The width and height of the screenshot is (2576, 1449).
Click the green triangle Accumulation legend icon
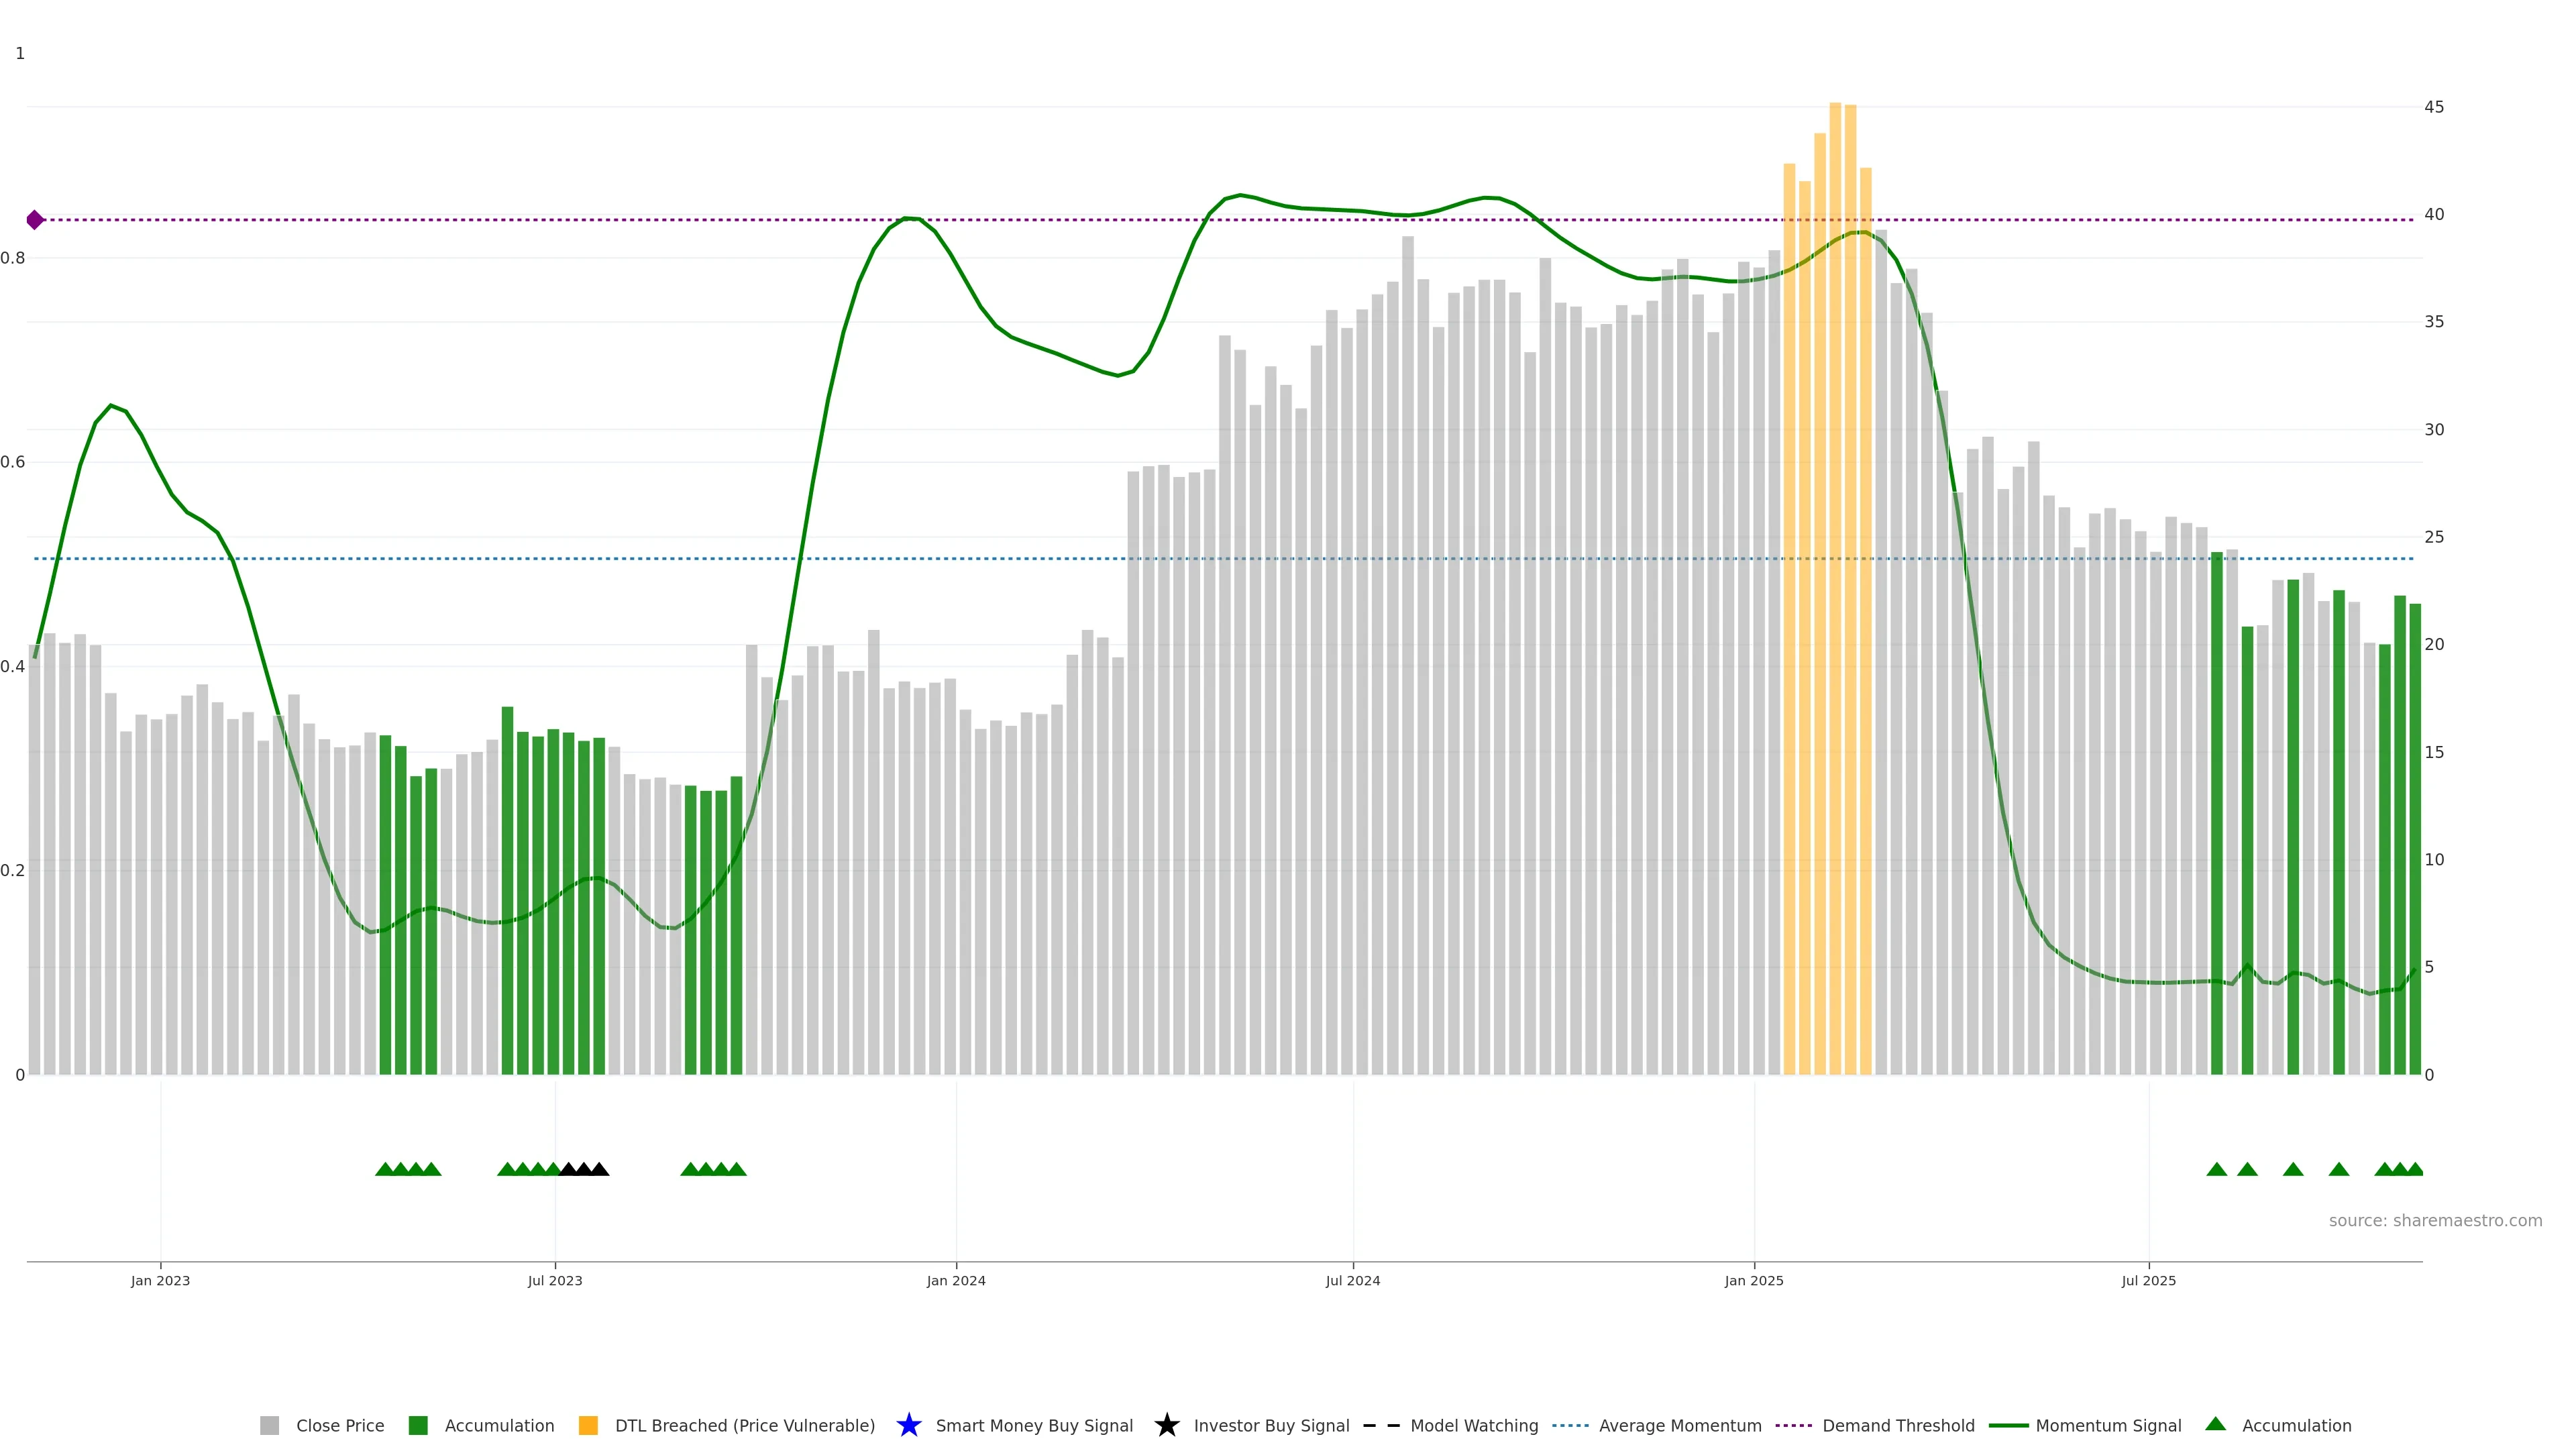coord(2215,1424)
